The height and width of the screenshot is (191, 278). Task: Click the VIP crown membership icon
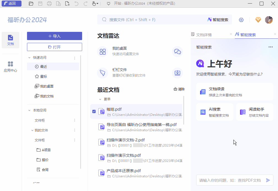click(258, 20)
